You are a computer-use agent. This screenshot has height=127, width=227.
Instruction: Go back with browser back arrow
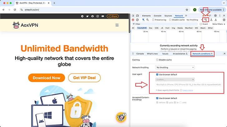pyautogui.click(x=4, y=10)
